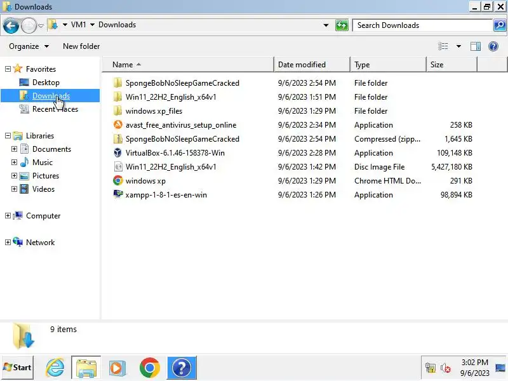This screenshot has width=508, height=381.
Task: Click the green Refresh button
Action: point(342,25)
